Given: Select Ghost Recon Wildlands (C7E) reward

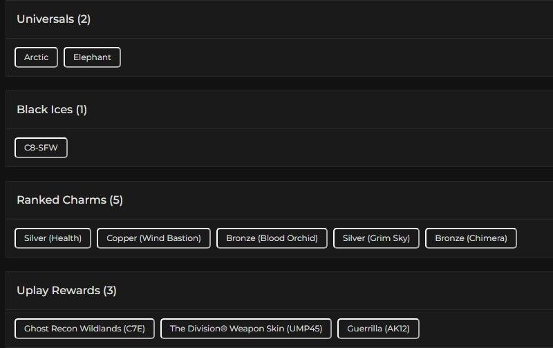Looking at the screenshot, I should [84, 329].
